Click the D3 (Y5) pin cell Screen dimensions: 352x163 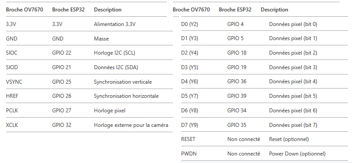pos(190,67)
